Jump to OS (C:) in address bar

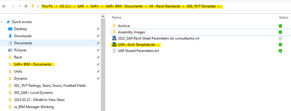click(65, 6)
